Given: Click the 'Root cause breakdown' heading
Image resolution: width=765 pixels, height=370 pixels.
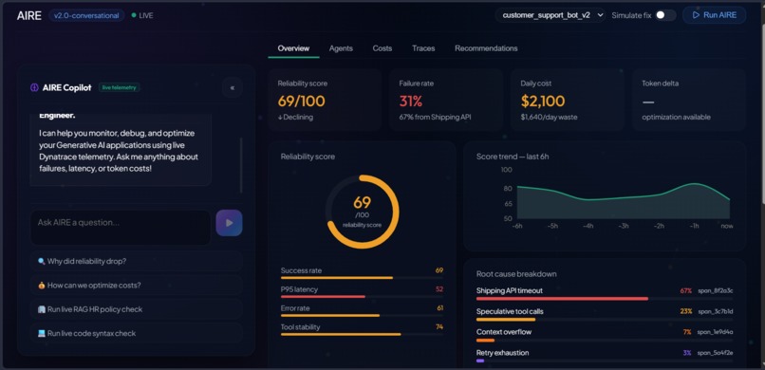Looking at the screenshot, I should [516, 274].
